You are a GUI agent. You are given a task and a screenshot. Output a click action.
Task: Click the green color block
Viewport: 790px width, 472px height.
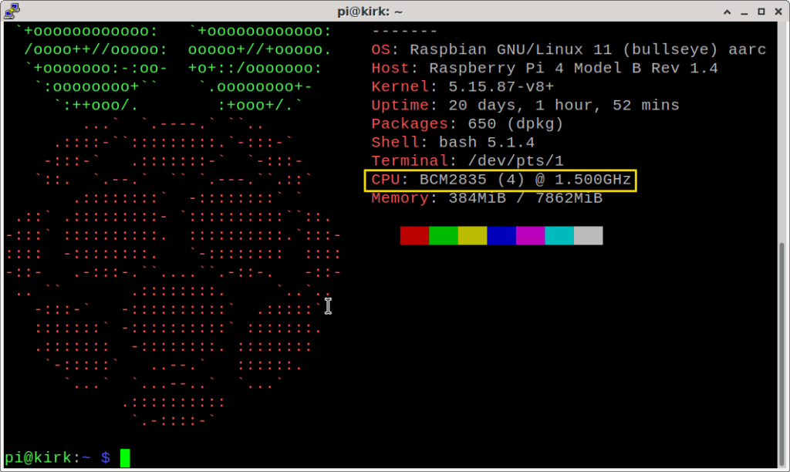point(444,236)
